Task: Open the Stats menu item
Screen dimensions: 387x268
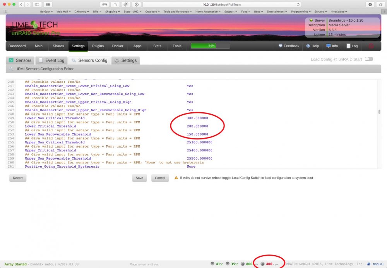Action: click(157, 46)
